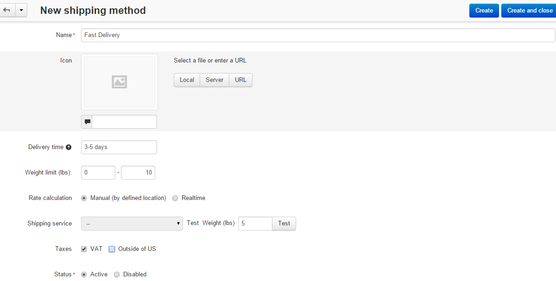Select the Realtime rate calculation option

tap(175, 198)
